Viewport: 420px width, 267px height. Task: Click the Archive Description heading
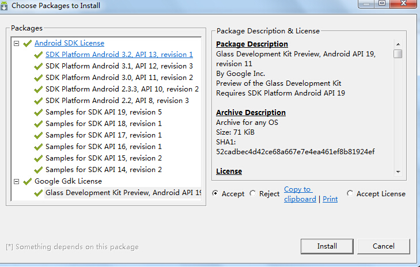click(251, 113)
